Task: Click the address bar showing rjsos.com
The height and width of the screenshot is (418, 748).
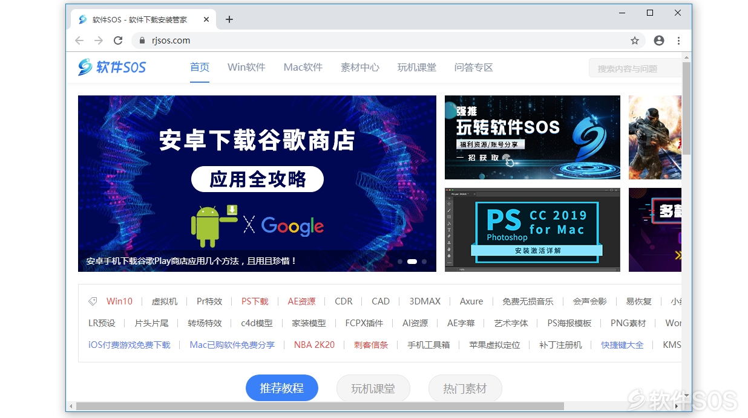Action: pyautogui.click(x=387, y=40)
